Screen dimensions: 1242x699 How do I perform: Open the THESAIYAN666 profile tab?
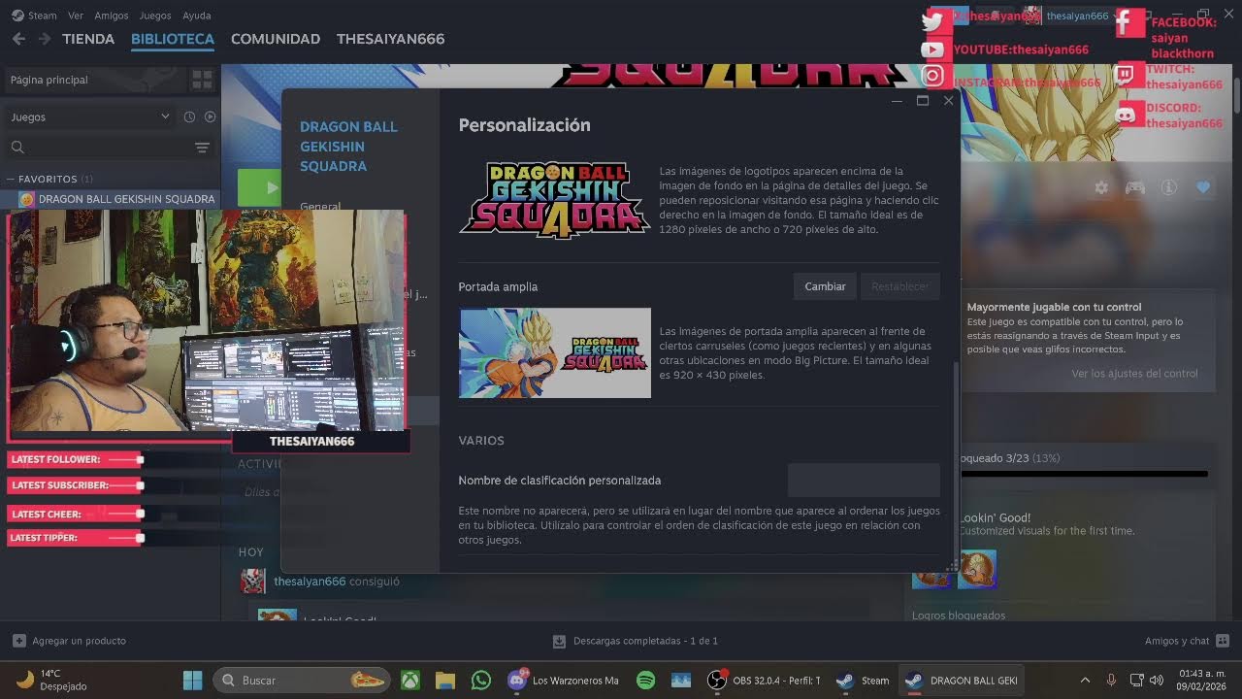point(390,39)
